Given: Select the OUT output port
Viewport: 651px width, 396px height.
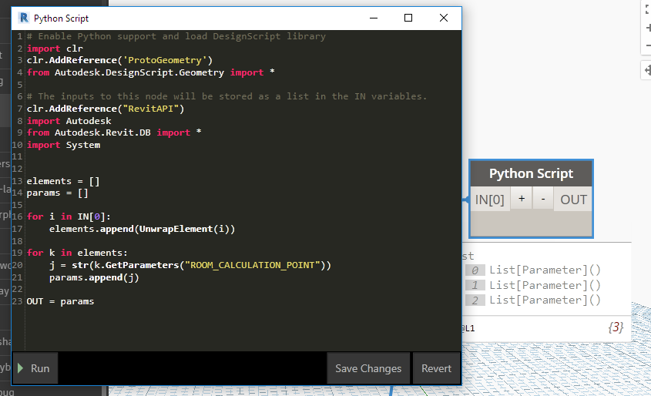Looking at the screenshot, I should [x=573, y=200].
